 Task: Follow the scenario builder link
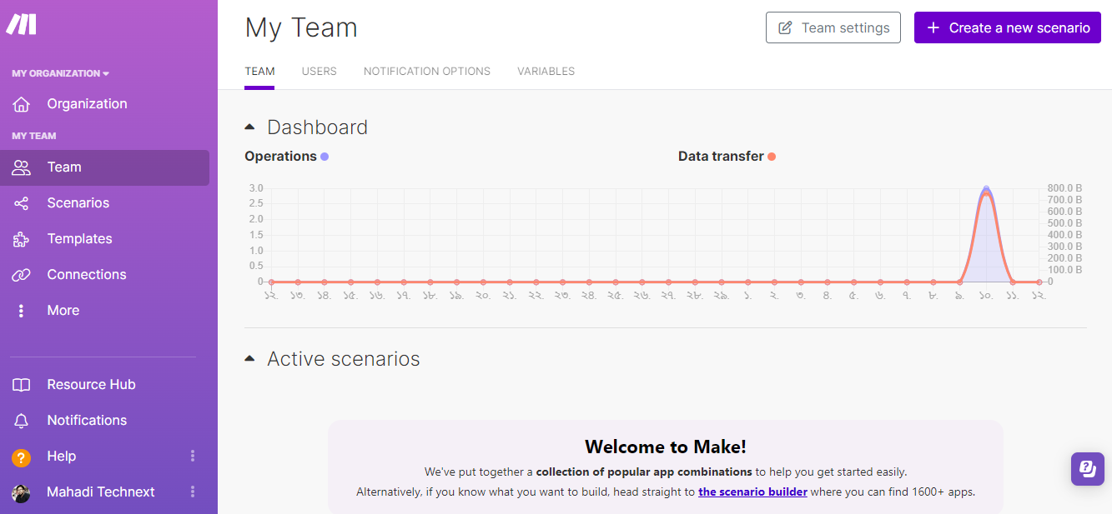click(752, 492)
